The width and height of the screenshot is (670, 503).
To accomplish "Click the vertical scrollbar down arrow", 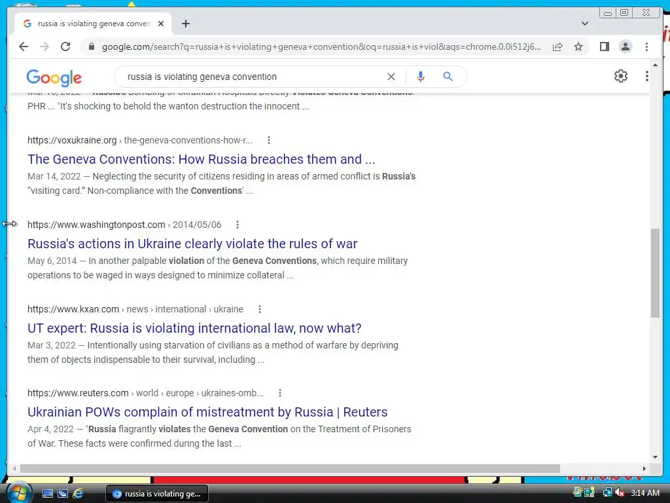I will click(x=655, y=457).
